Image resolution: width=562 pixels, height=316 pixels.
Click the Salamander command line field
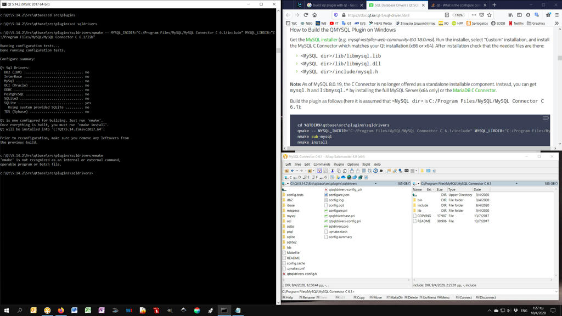[419, 292]
